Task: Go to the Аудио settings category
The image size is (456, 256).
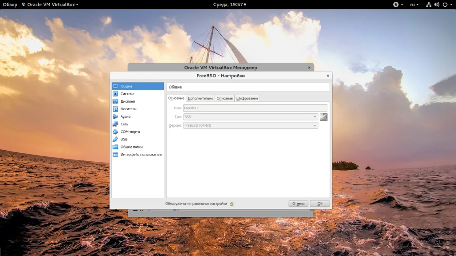Action: (x=125, y=116)
